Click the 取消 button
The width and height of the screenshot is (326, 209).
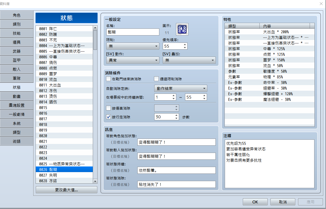(x=283, y=202)
